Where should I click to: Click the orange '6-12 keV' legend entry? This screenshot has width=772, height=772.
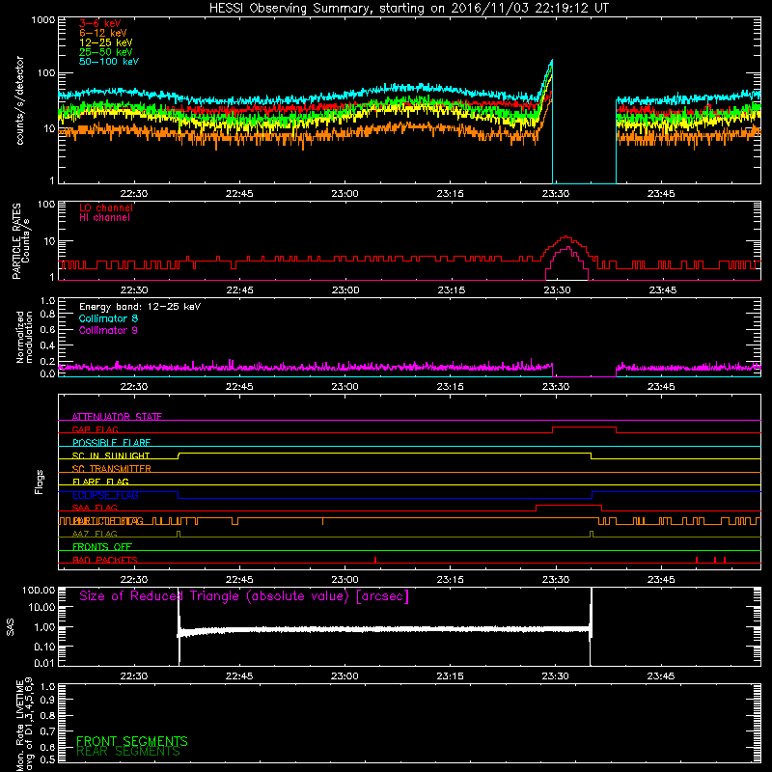pos(103,33)
